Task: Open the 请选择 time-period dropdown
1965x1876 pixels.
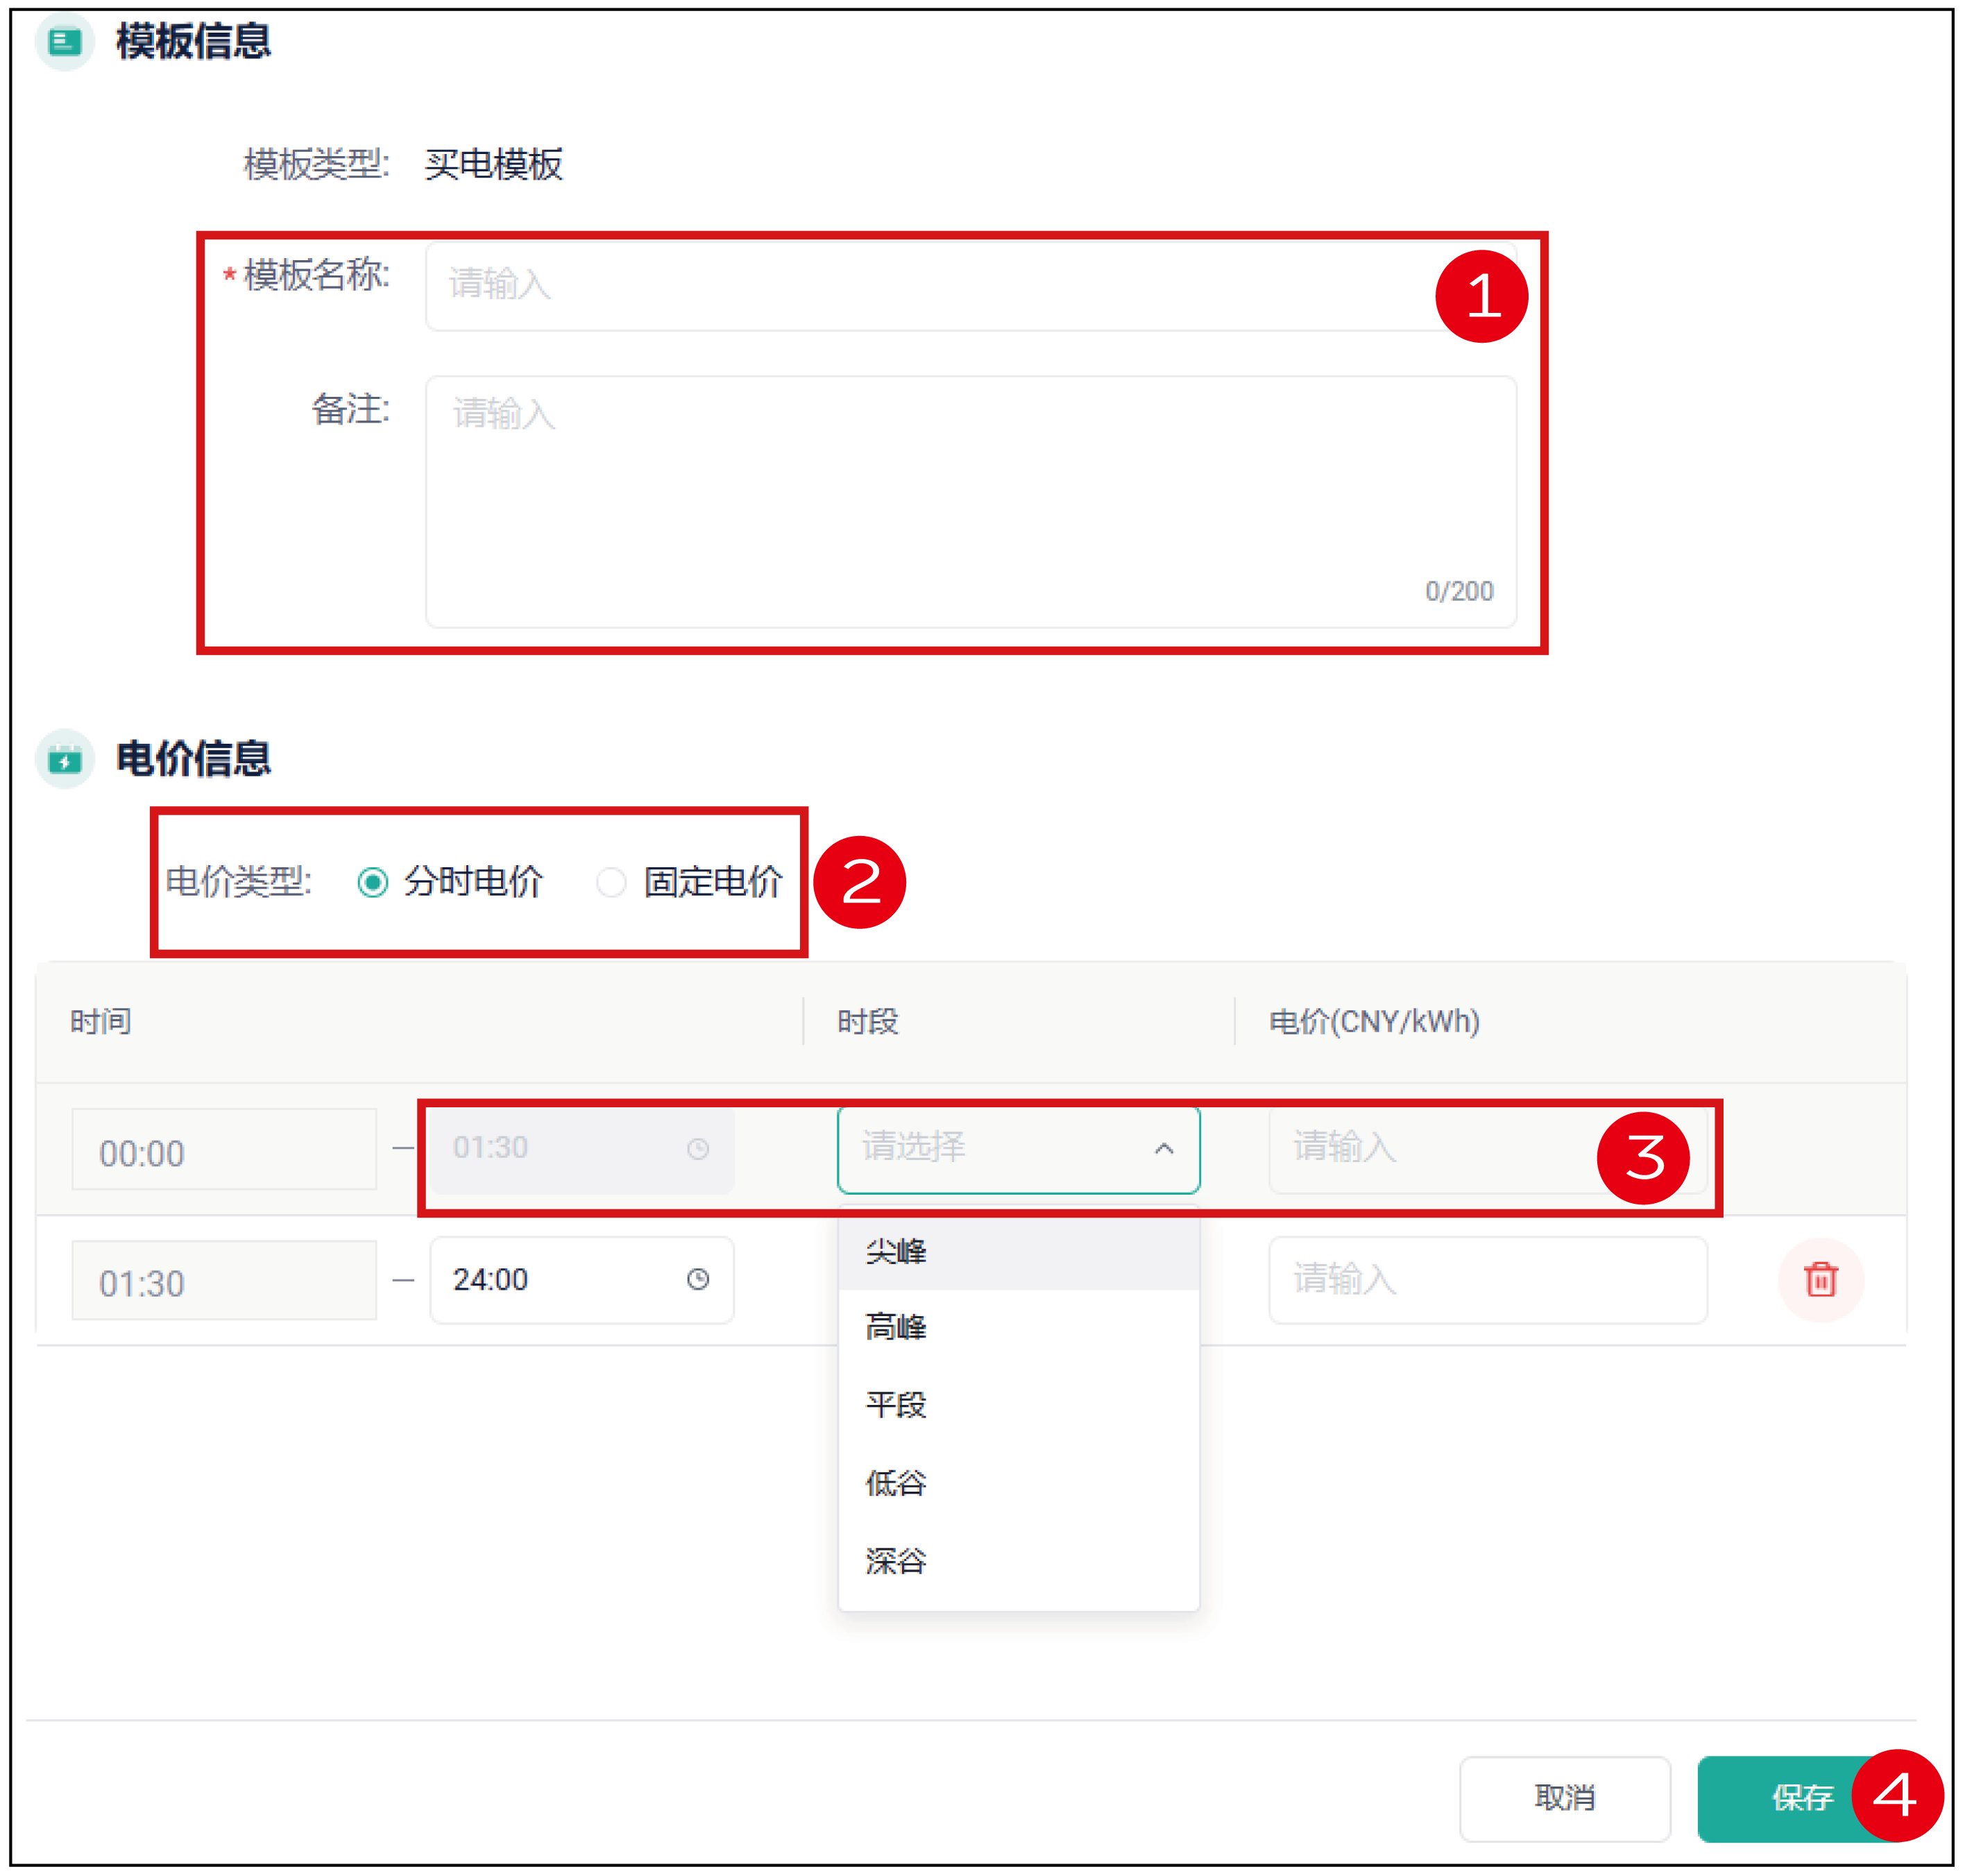Action: 1000,1148
